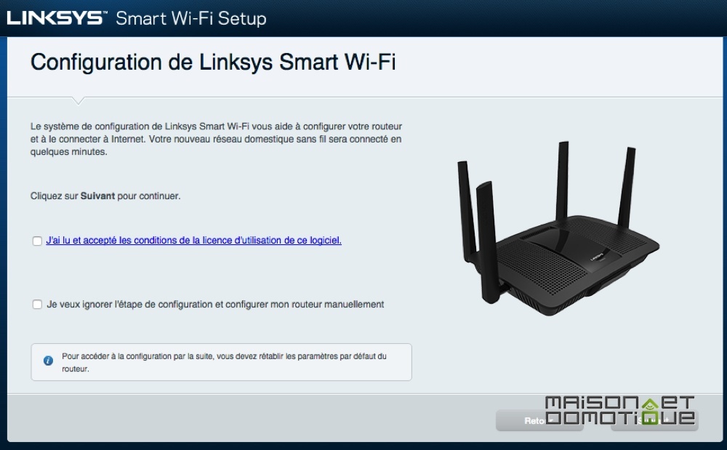Open the license conditions link
The height and width of the screenshot is (450, 727).
pyautogui.click(x=194, y=241)
